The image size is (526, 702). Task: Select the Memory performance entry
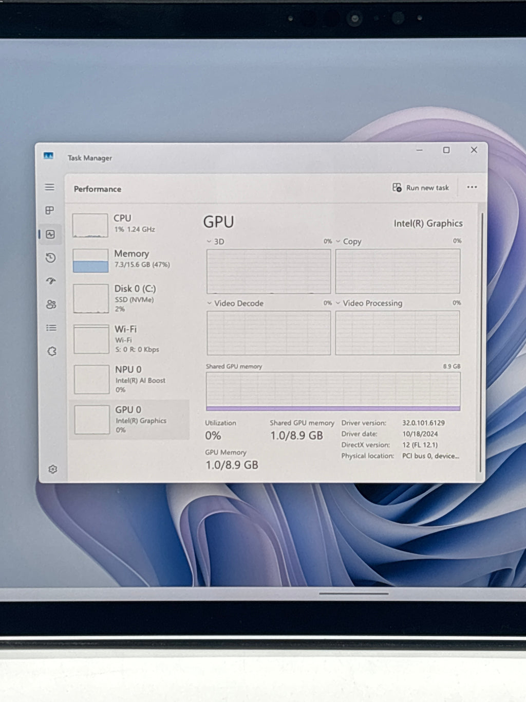pos(129,260)
